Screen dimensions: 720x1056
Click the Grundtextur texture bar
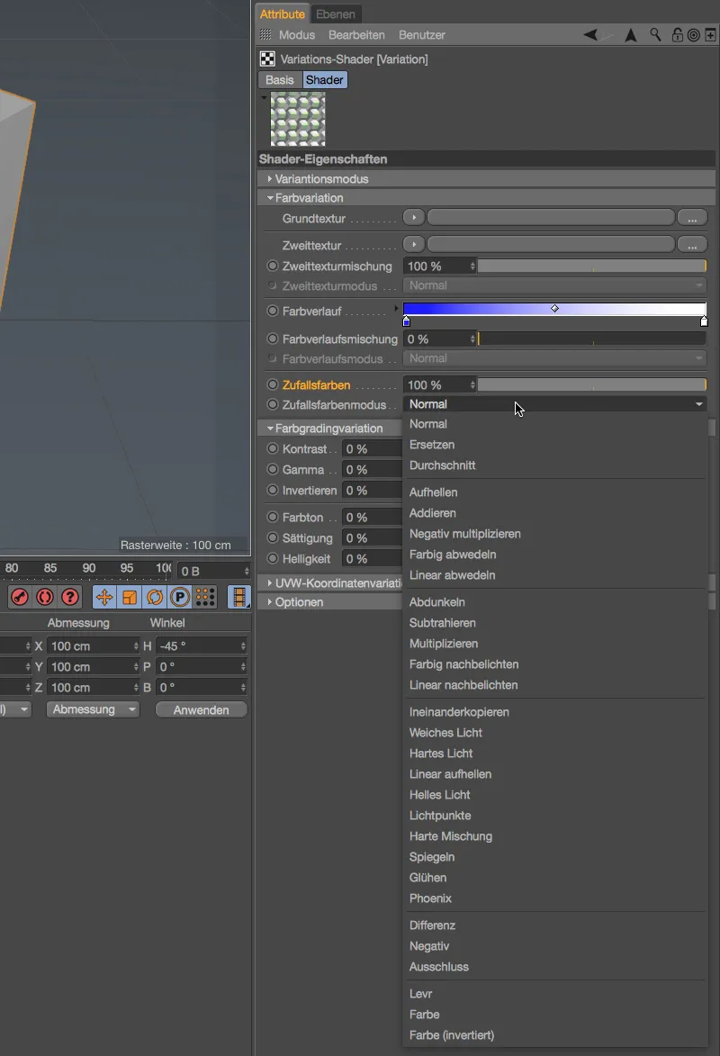(551, 218)
